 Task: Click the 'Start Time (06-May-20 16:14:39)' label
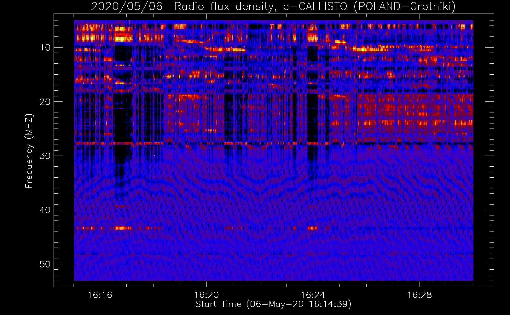click(x=273, y=304)
